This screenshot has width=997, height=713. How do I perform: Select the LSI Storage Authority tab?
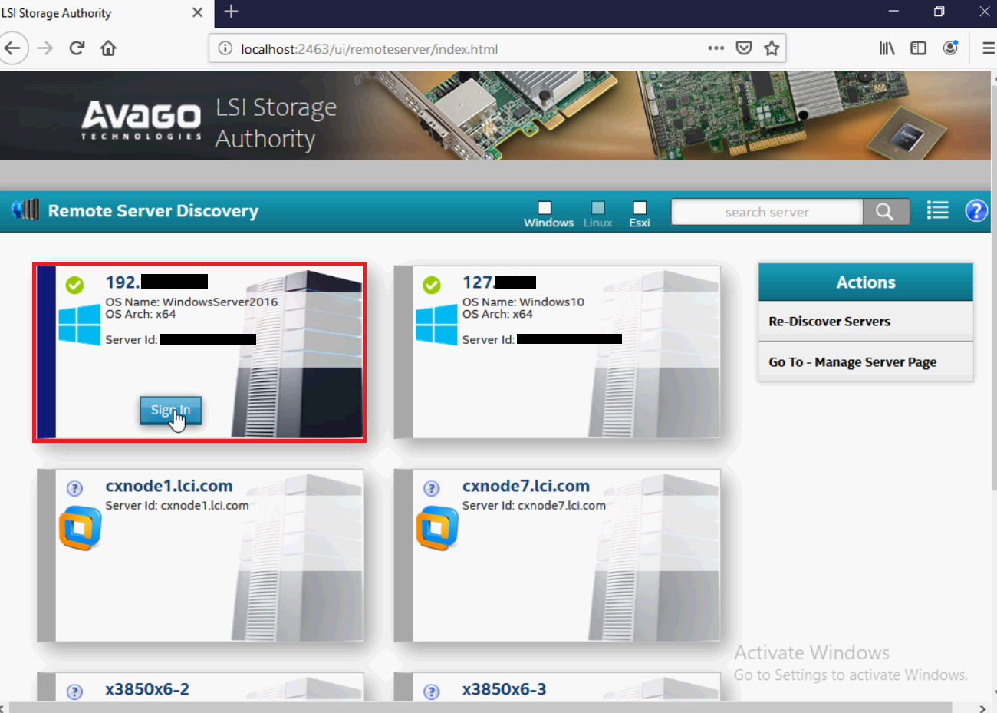[92, 13]
